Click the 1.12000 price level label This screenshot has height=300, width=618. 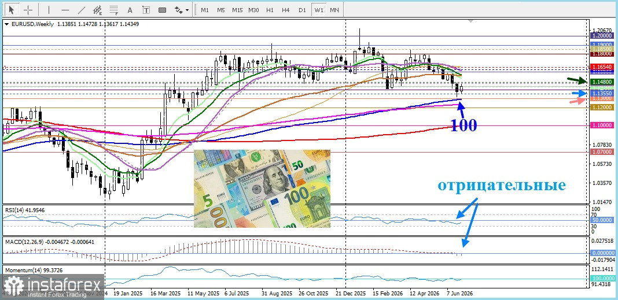(x=601, y=107)
